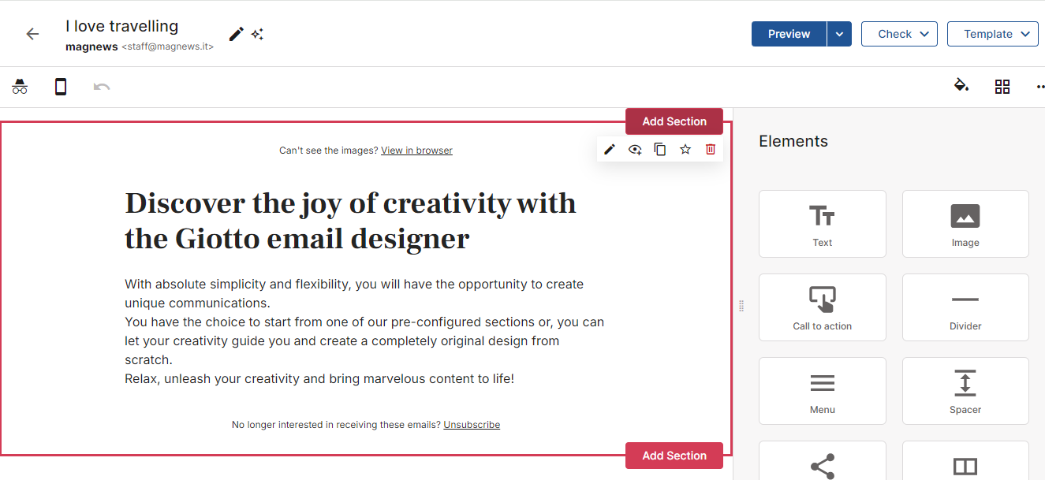Click the Preview button
Image resolution: width=1045 pixels, height=480 pixels.
pos(789,34)
